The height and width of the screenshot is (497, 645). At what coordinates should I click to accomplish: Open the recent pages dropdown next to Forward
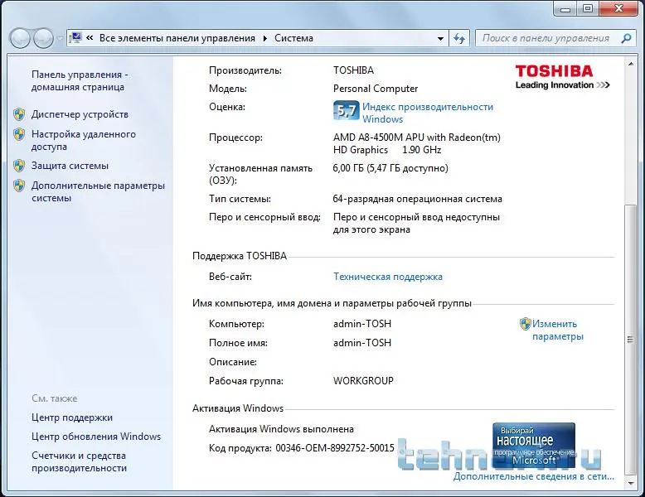tap(60, 39)
